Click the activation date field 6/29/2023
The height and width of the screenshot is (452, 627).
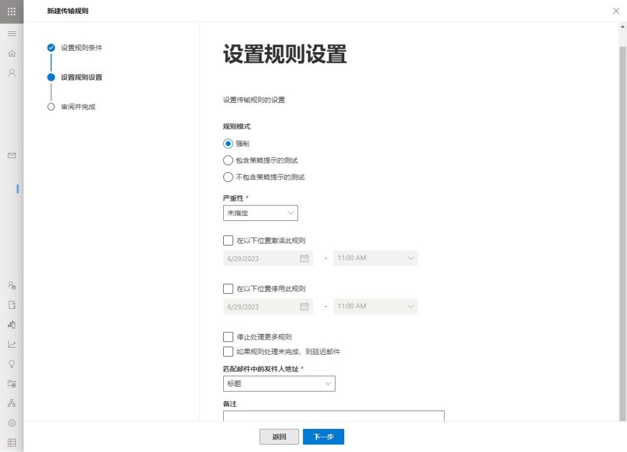268,259
